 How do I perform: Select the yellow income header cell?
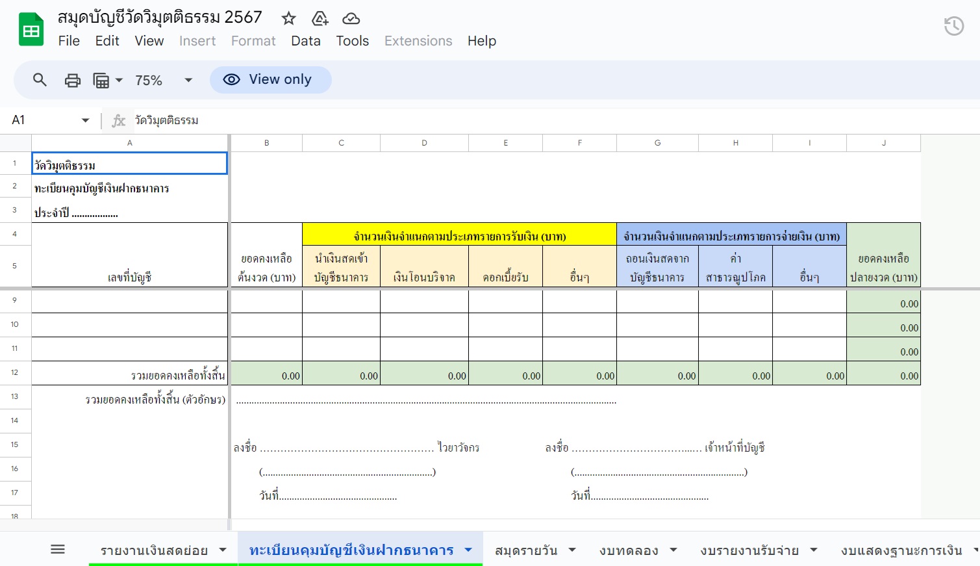click(459, 235)
